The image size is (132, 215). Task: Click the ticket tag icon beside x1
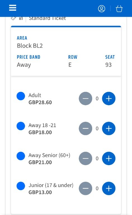(13, 18)
